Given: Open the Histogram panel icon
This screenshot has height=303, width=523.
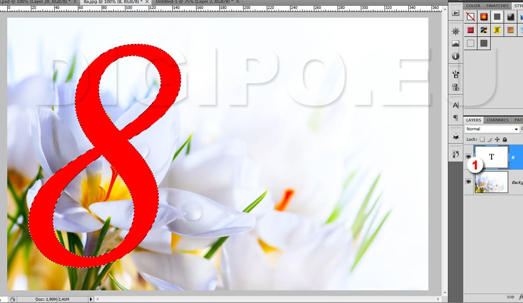Looking at the screenshot, I should [455, 44].
